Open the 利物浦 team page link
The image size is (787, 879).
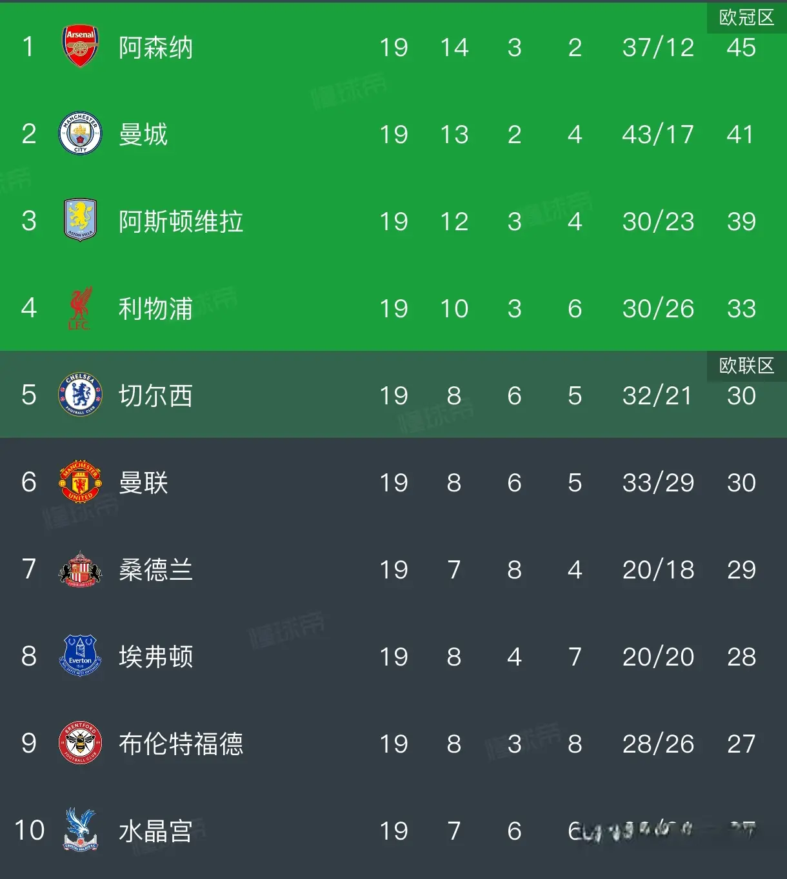point(155,309)
